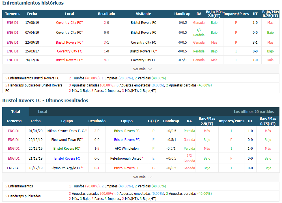Click '5 Enfrentamientos Bristol Rovers FC' summary
282x203 pixels.
[32, 78]
